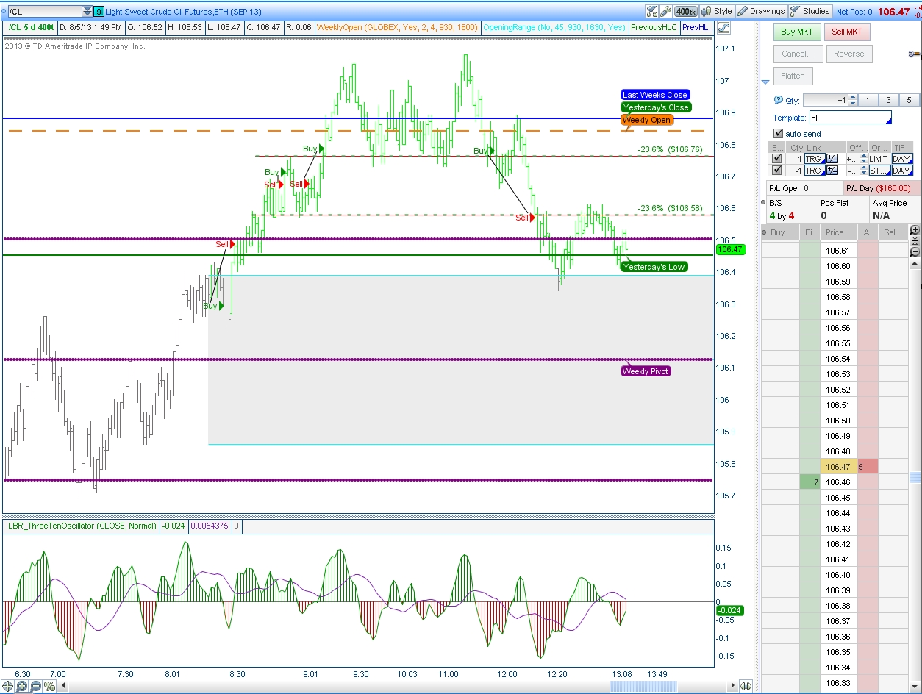Click the zoom out magnifier icon
The width and height of the screenshot is (922, 694).
tap(35, 687)
